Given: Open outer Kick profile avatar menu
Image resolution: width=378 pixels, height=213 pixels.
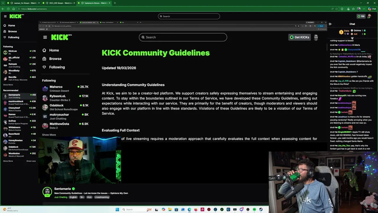Looking at the screenshot, I should [x=369, y=16].
